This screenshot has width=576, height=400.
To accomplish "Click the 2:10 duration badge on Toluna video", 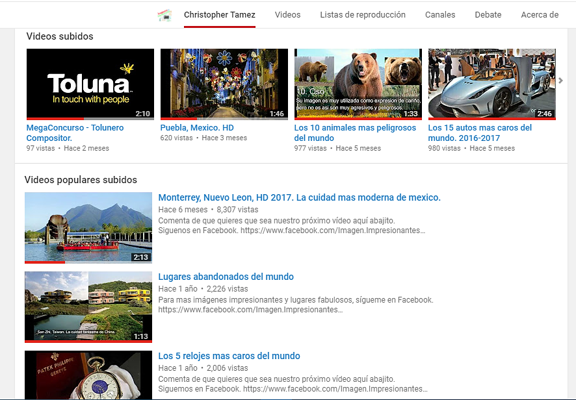I will click(x=142, y=114).
